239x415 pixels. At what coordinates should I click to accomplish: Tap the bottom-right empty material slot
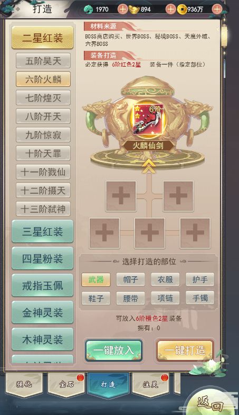pyautogui.click(x=195, y=233)
